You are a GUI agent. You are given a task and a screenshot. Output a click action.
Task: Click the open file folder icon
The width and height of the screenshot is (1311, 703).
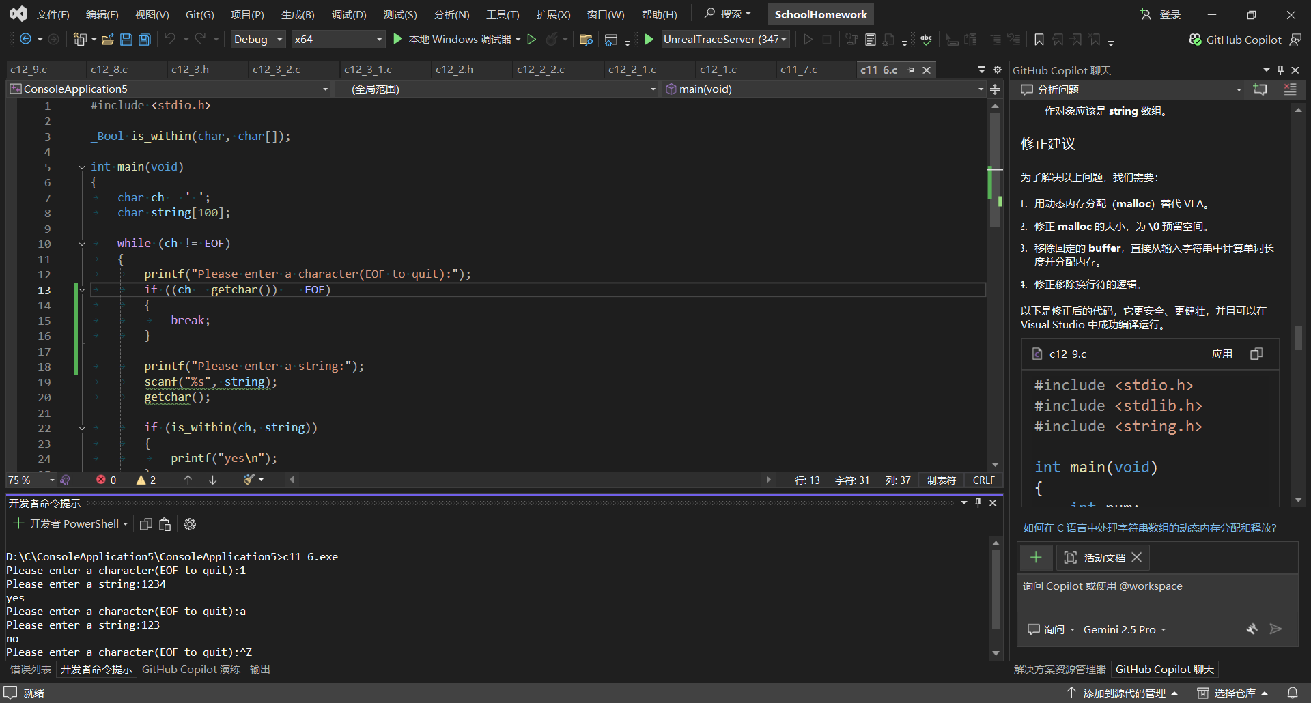coord(107,40)
